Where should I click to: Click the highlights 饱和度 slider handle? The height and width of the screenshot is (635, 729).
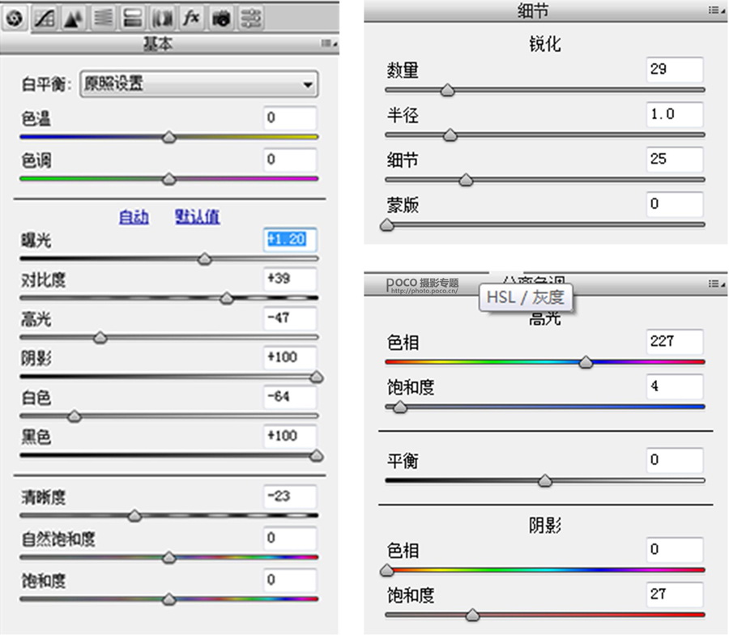400,407
